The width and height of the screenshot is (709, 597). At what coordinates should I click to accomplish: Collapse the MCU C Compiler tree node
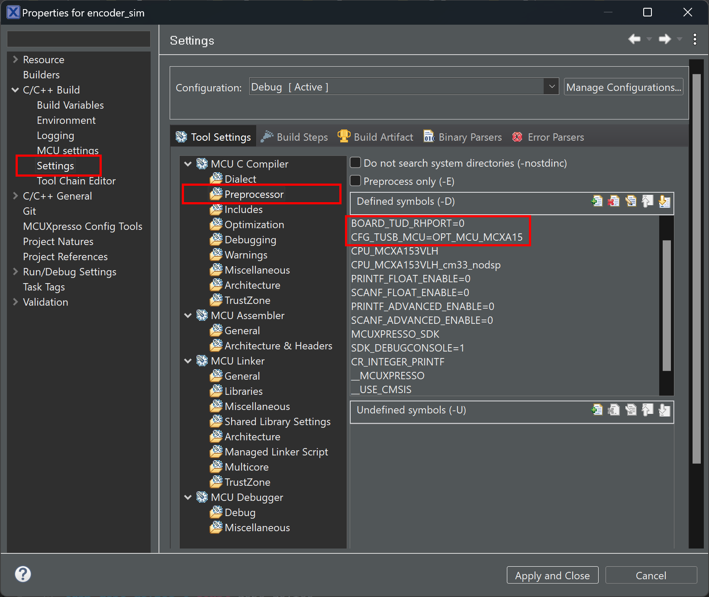click(x=188, y=164)
